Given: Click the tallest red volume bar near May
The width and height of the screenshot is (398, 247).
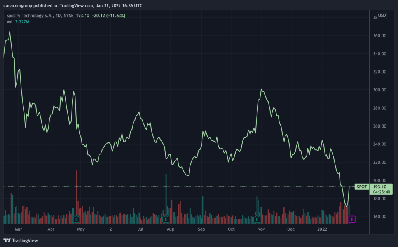Looking at the screenshot, I should click(x=77, y=197).
